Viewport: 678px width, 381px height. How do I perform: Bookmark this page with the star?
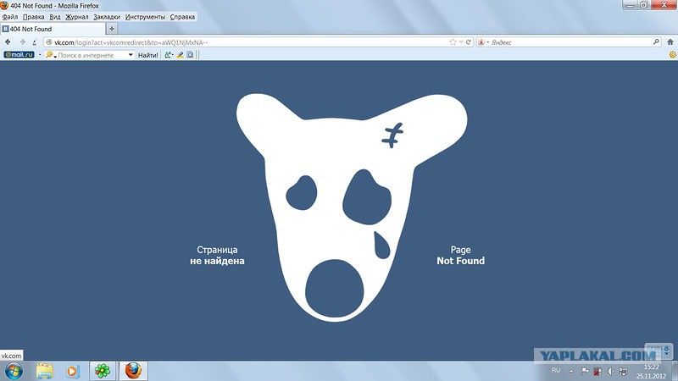(x=453, y=41)
